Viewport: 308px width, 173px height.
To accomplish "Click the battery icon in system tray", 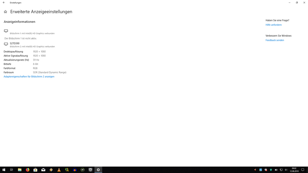I will click(x=276, y=170).
